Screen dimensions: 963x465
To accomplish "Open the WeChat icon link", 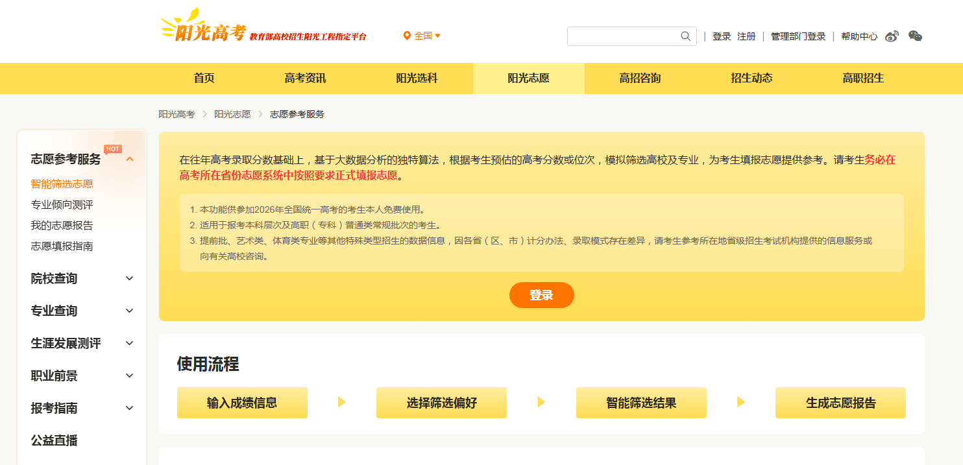I will pyautogui.click(x=915, y=36).
